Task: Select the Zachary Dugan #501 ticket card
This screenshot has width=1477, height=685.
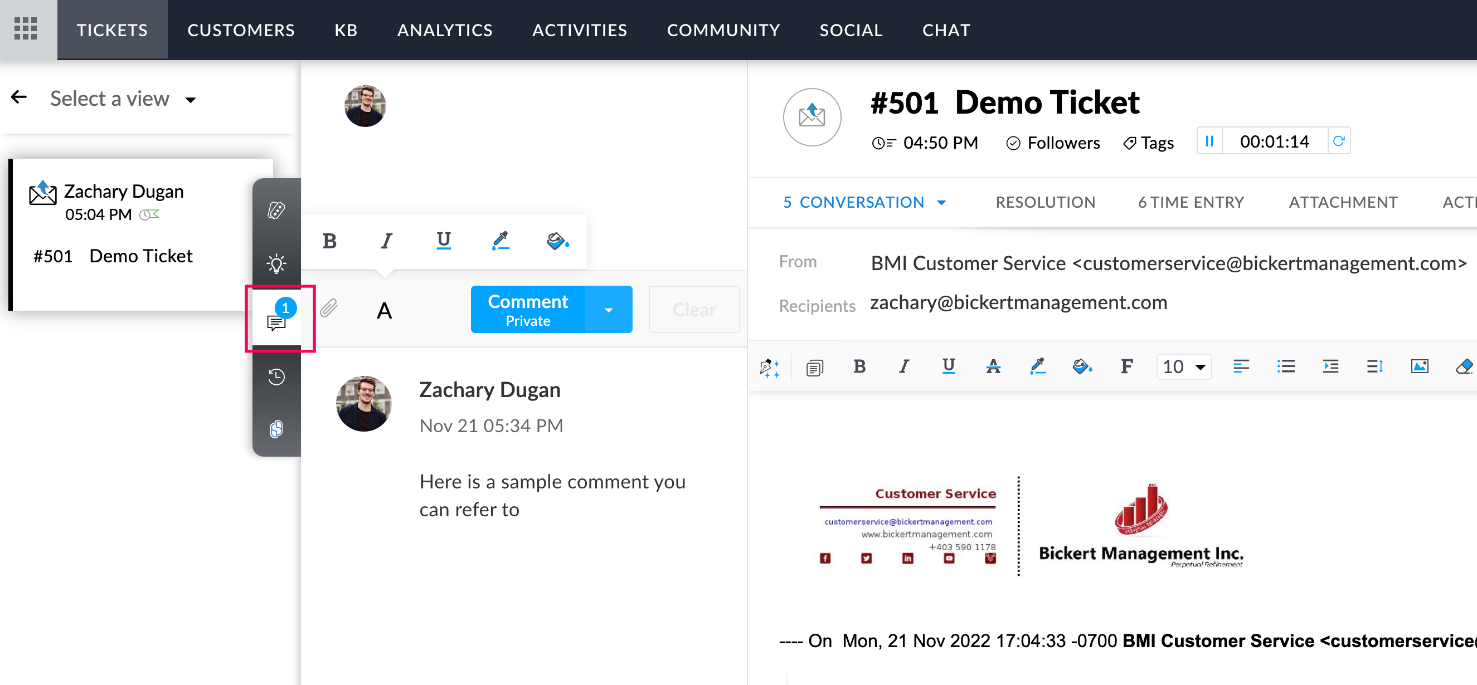Action: tap(132, 234)
